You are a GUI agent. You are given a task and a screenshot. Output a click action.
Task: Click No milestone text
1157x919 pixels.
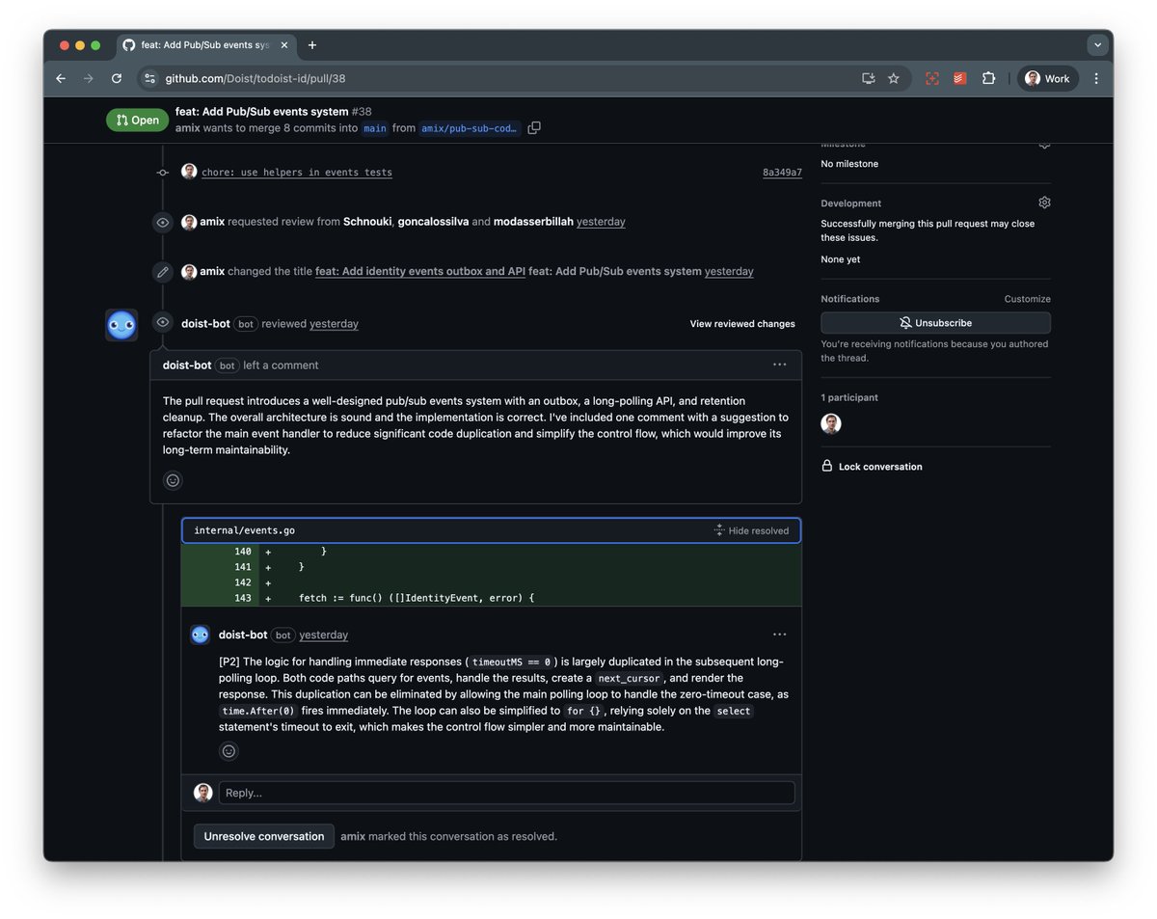coord(849,164)
